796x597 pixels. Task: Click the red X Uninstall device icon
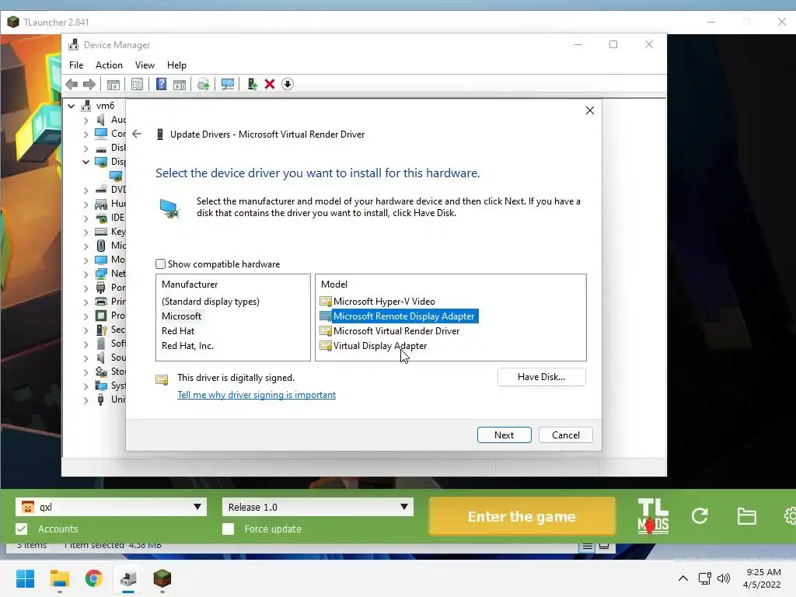tap(270, 84)
